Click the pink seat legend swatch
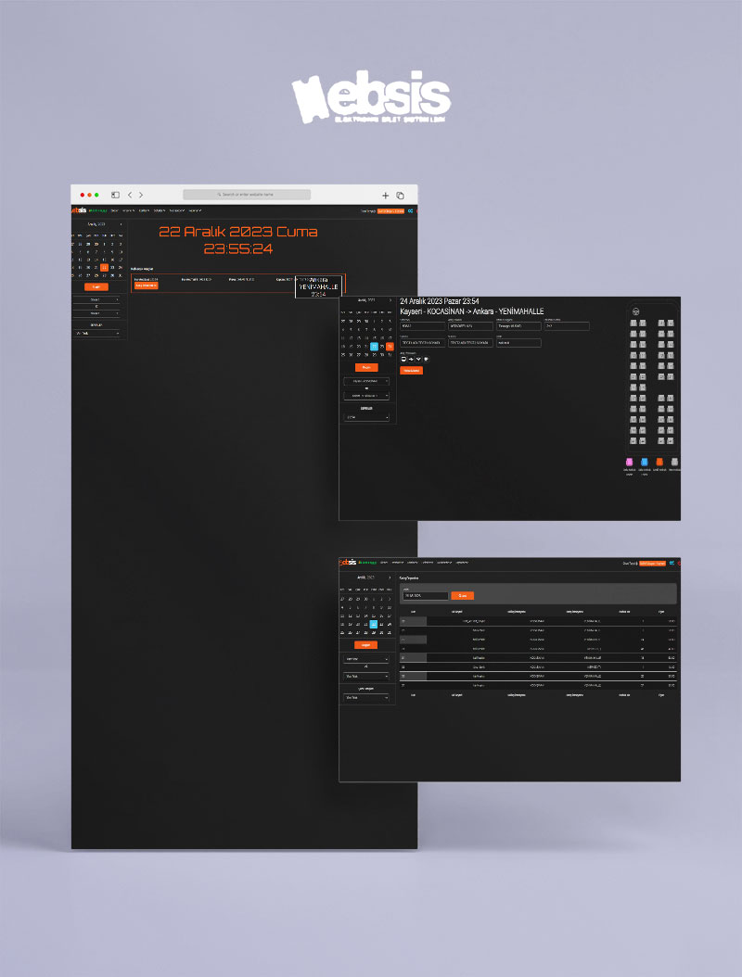This screenshot has width=742, height=977. [630, 462]
